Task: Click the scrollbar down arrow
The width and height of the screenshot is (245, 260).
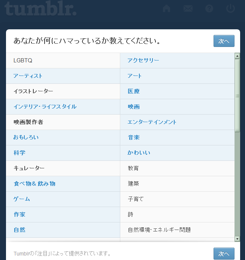Action: [x=237, y=239]
